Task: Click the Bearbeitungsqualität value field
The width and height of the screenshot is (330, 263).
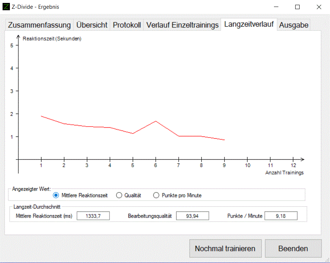Action: coord(192,216)
